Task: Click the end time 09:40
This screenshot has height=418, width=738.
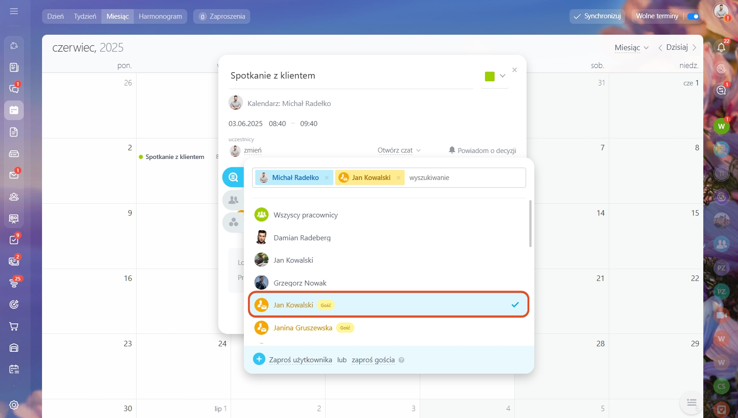Action: [309, 124]
